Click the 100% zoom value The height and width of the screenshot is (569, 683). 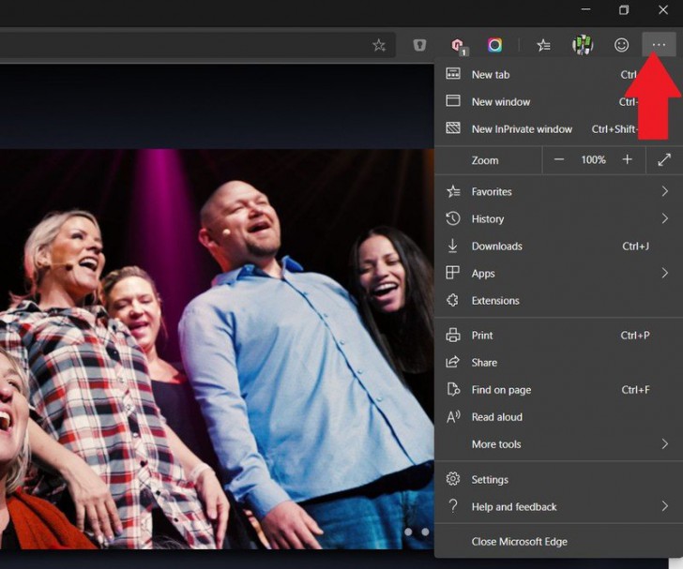coord(593,159)
